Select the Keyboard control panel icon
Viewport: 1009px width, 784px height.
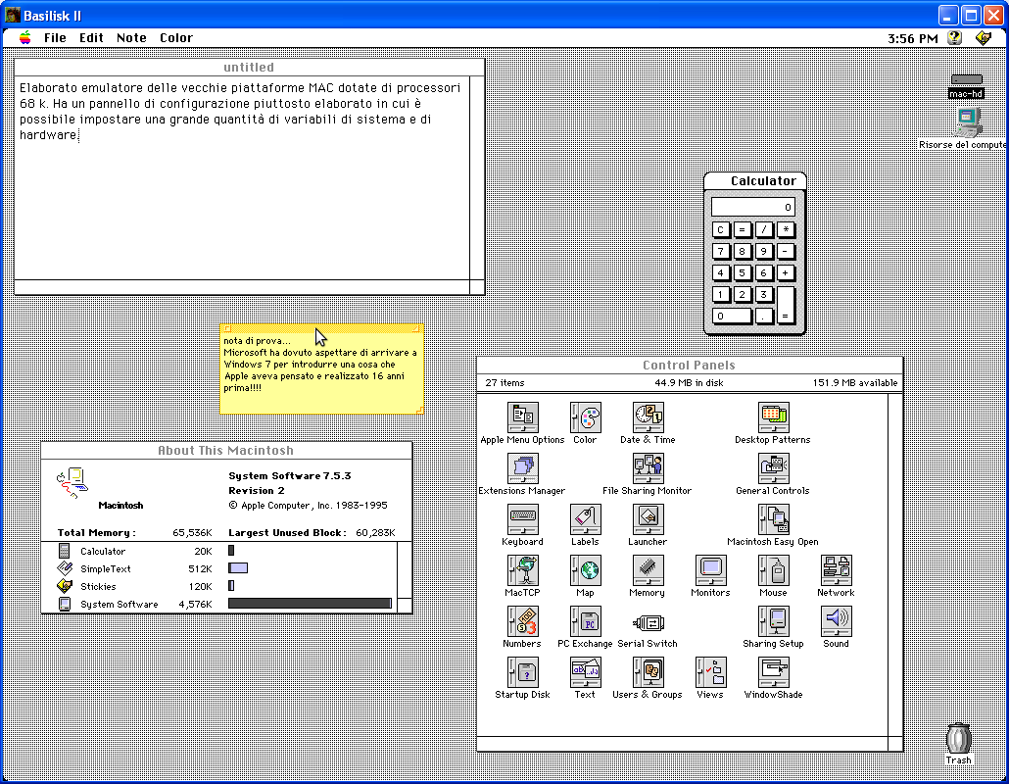point(522,518)
